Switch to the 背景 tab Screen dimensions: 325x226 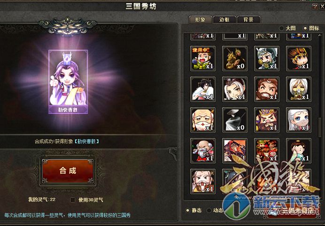pyautogui.click(x=248, y=20)
